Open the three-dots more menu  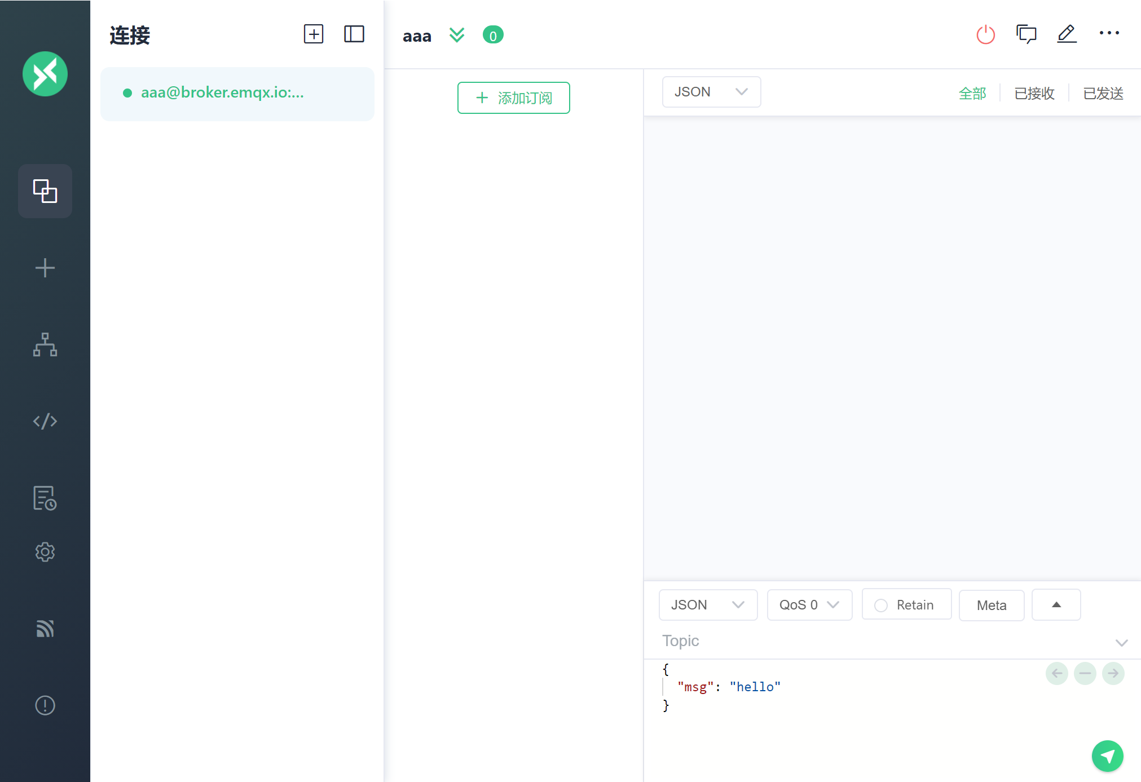[x=1109, y=33]
